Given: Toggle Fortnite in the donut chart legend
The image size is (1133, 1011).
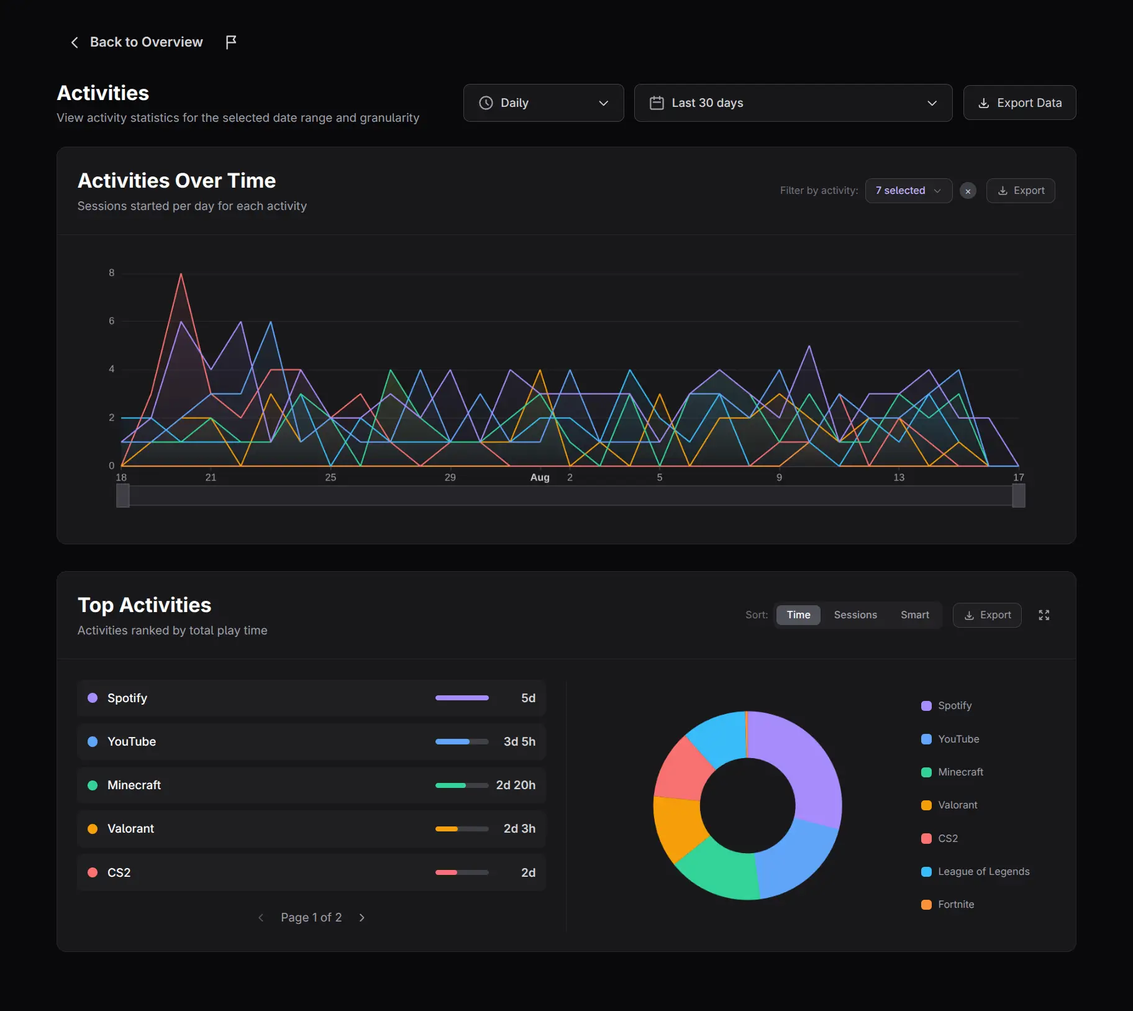Looking at the screenshot, I should pos(947,904).
